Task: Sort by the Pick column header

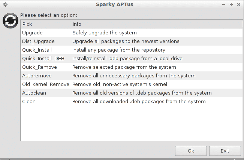Action: pyautogui.click(x=45, y=24)
